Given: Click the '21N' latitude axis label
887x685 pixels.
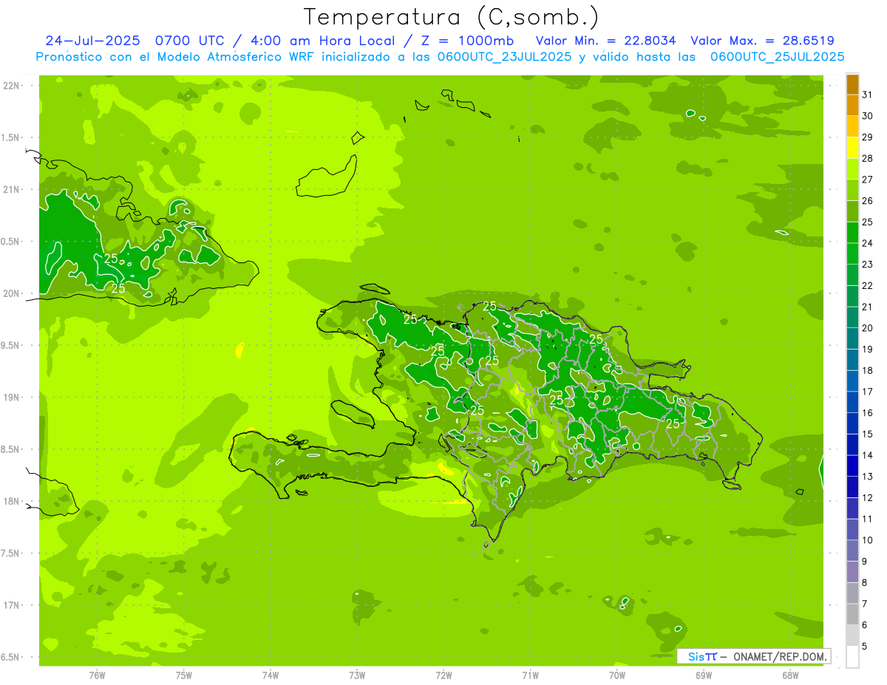Looking at the screenshot, I should [x=12, y=190].
